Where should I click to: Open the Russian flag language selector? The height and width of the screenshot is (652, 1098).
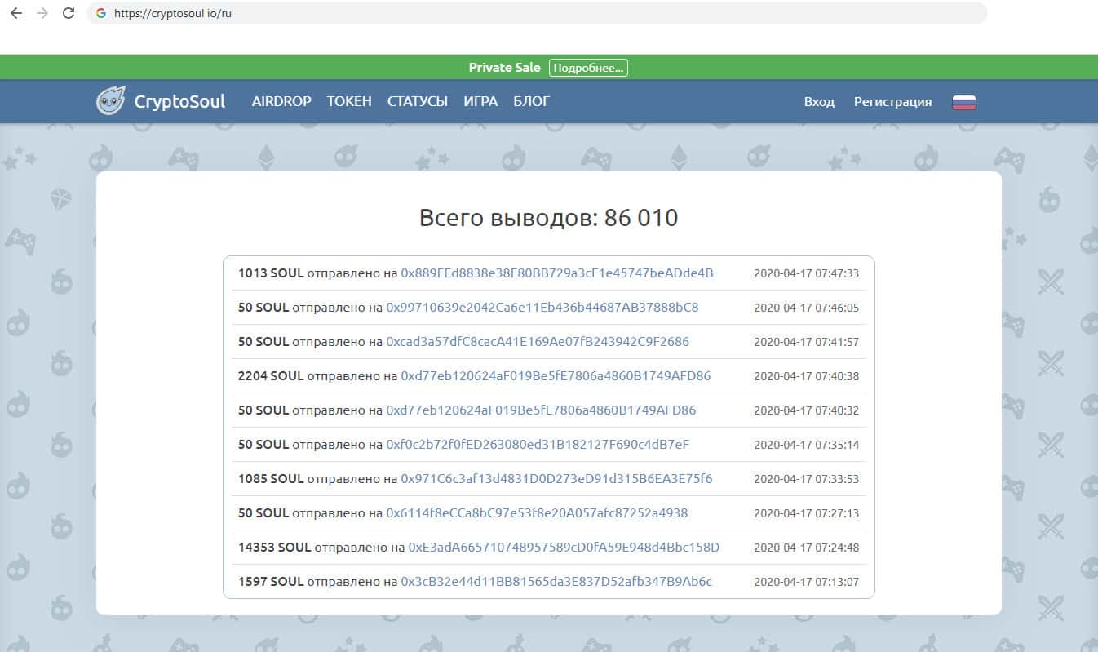(x=964, y=102)
